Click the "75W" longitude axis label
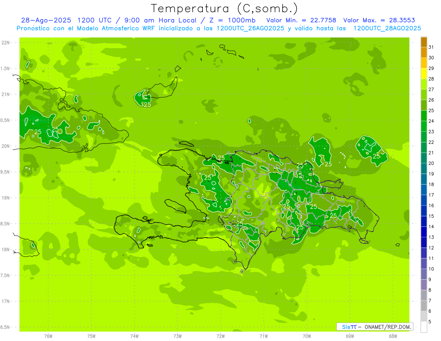This screenshot has height=341, width=441. coord(92,336)
